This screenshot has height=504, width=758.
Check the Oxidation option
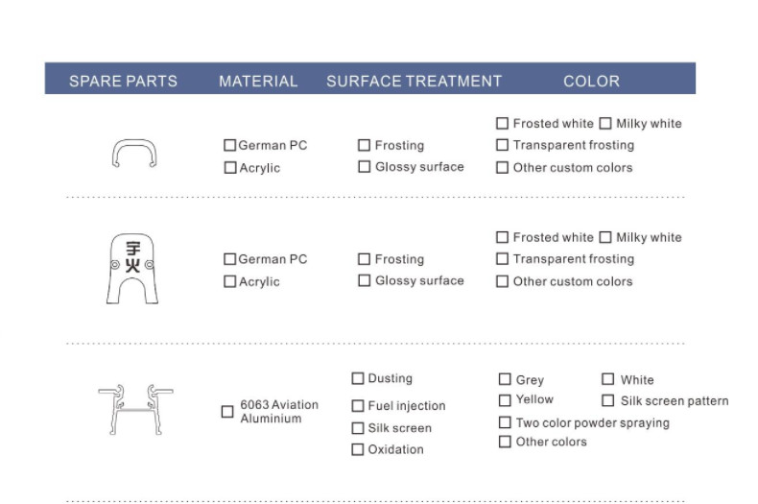click(358, 449)
